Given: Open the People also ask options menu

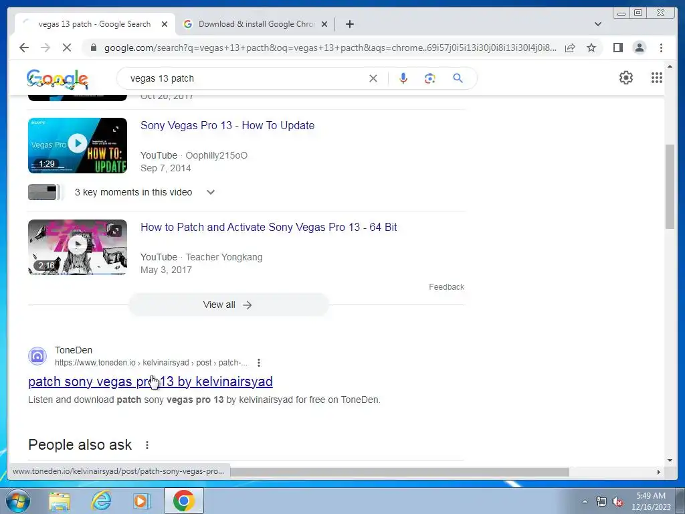Looking at the screenshot, I should click(x=146, y=445).
